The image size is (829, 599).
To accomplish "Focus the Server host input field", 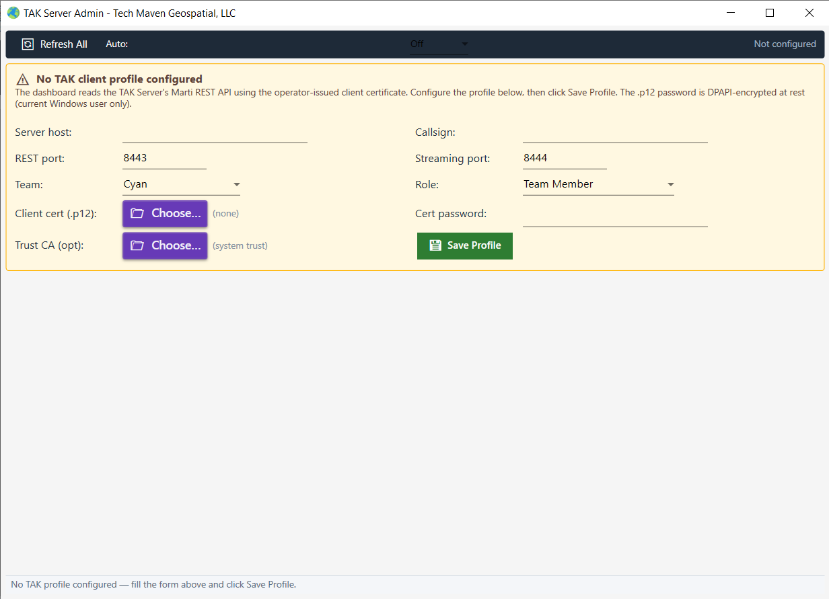I will [215, 132].
